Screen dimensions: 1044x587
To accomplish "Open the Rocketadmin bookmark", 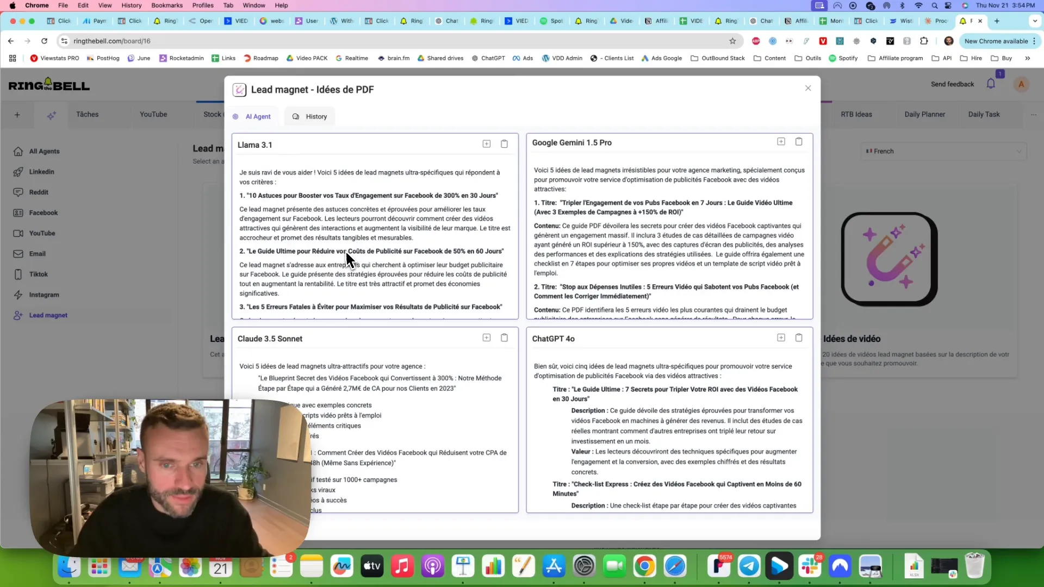I will click(x=182, y=58).
